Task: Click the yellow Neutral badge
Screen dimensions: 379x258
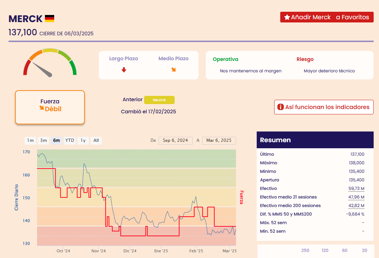Action: coord(159,100)
